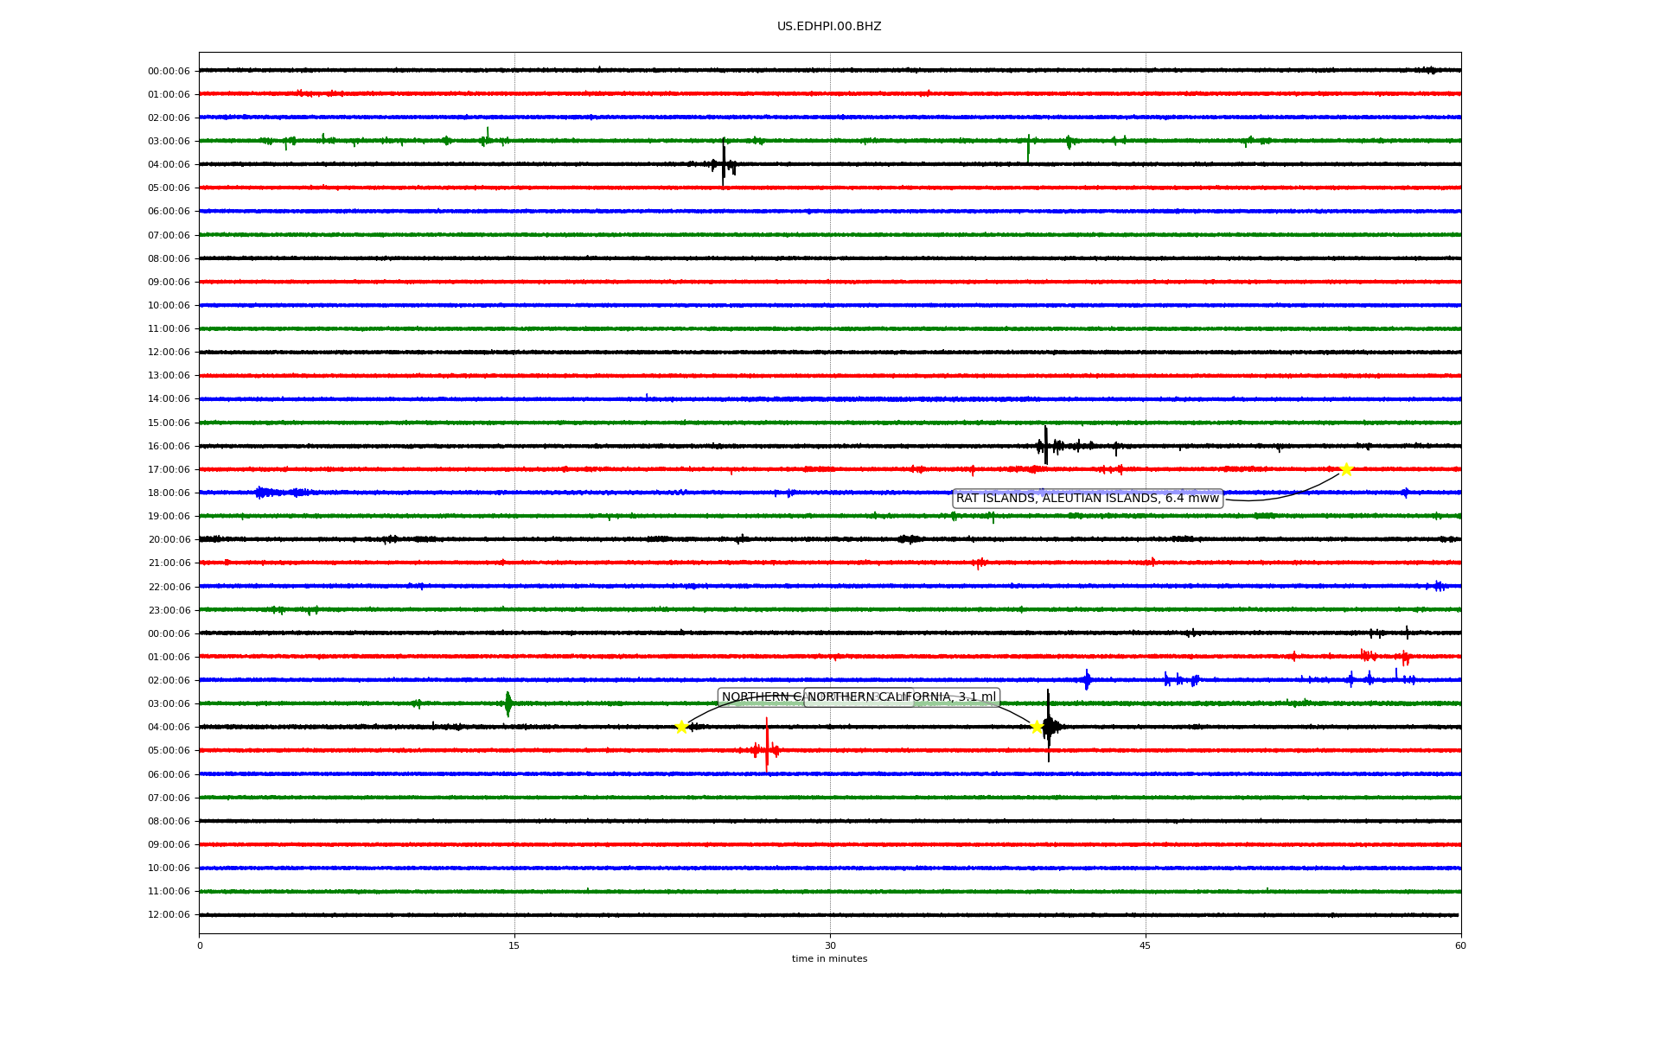Image resolution: width=1660 pixels, height=1037 pixels.
Task: Click the x-axis tick label 60
Action: point(1460,945)
